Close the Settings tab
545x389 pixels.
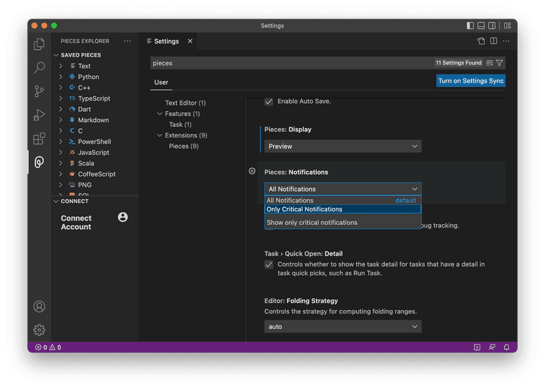click(190, 41)
